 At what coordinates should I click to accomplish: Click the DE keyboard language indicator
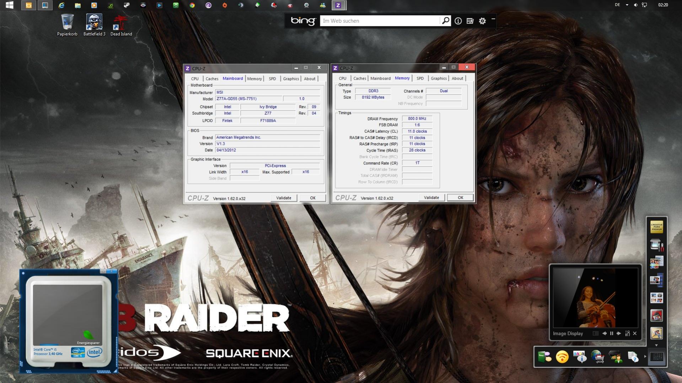click(x=617, y=5)
